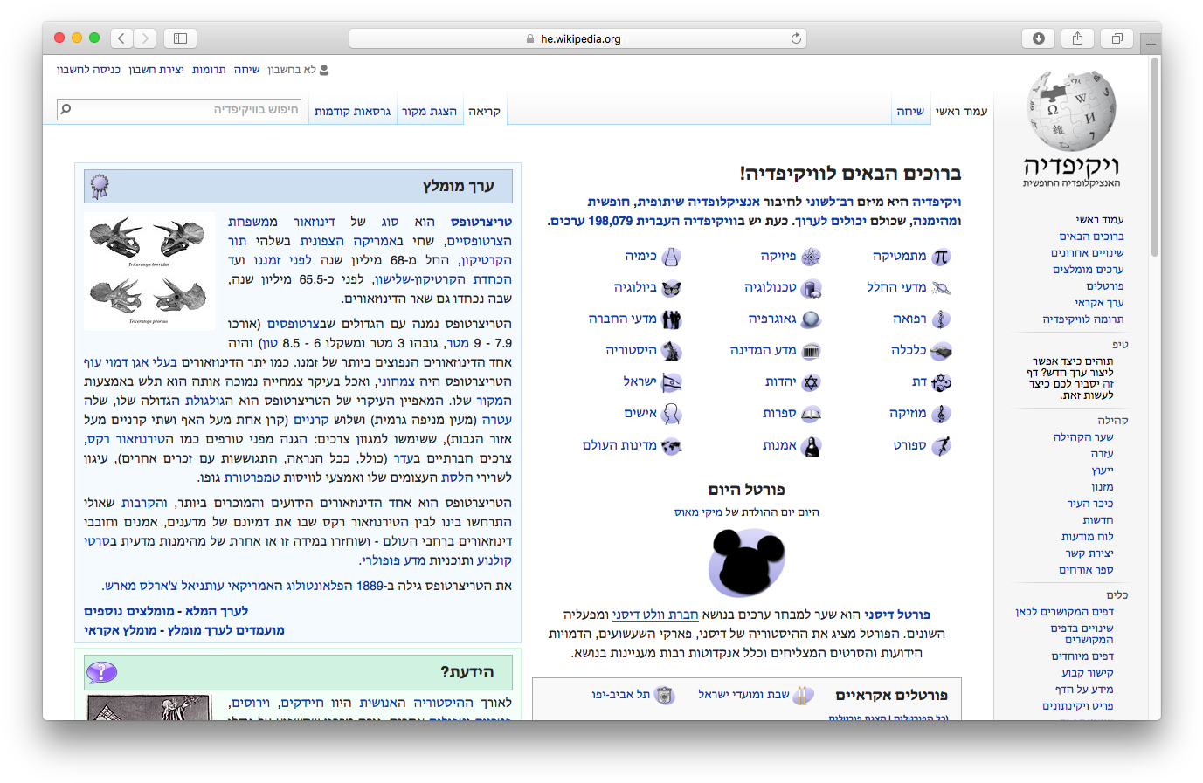The width and height of the screenshot is (1203, 783).
Task: Open the עזרה (Help) sidebar link
Action: coord(1102,454)
